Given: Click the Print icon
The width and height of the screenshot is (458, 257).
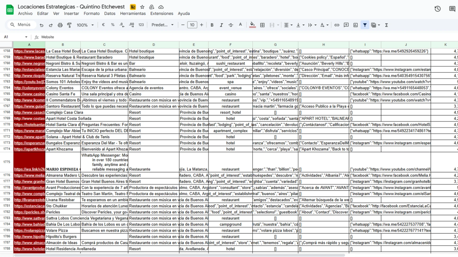Looking at the screenshot, I should click(x=60, y=25).
